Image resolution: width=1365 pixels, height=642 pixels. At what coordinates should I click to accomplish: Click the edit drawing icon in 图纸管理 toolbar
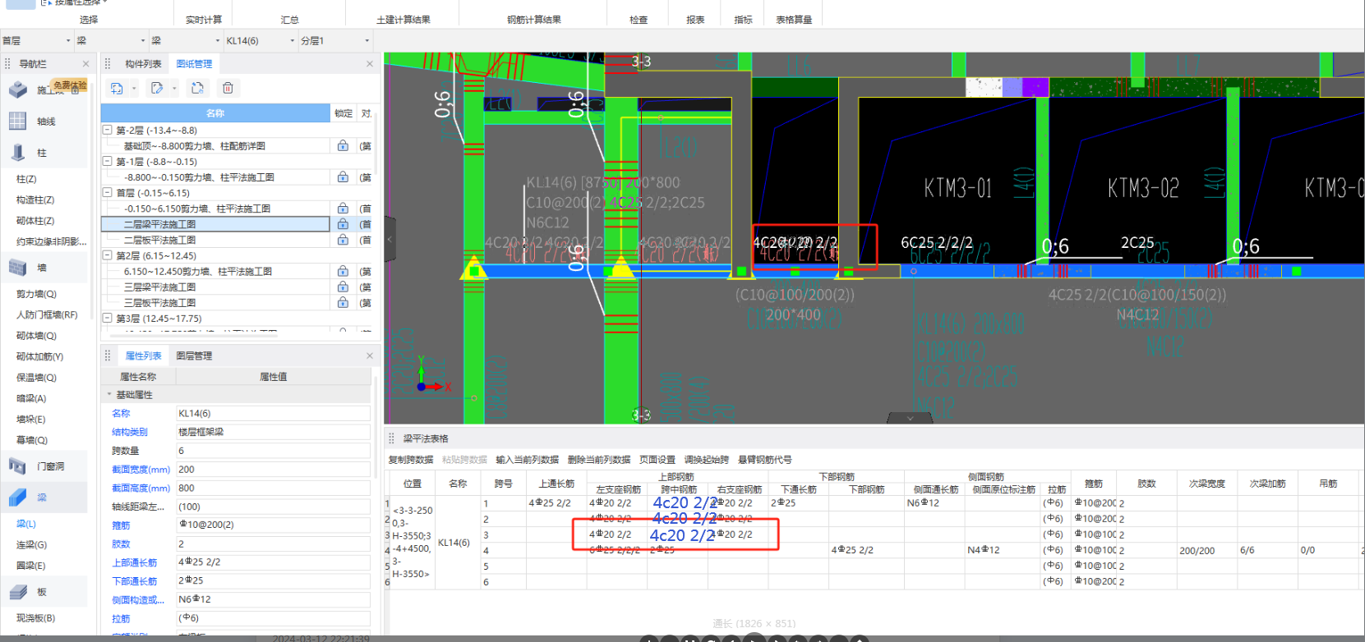157,88
